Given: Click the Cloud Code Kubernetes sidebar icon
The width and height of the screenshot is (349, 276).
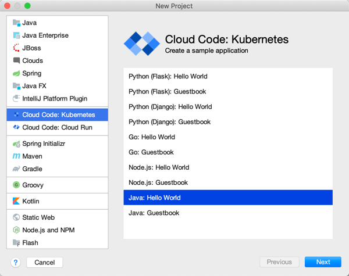Looking at the screenshot, I should click(x=16, y=114).
